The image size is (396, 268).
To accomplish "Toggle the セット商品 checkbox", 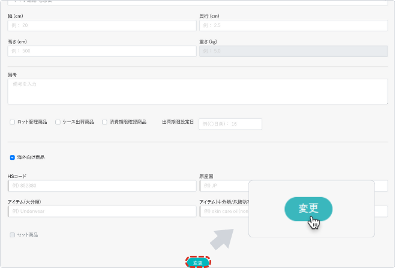I will click(x=13, y=235).
